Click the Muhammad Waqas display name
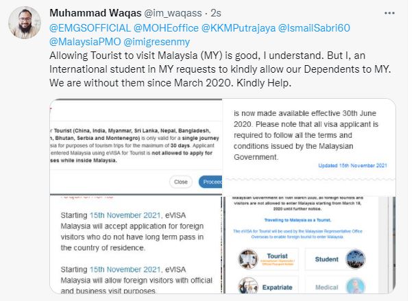Viewport: 416px width, 301px height. click(x=95, y=13)
